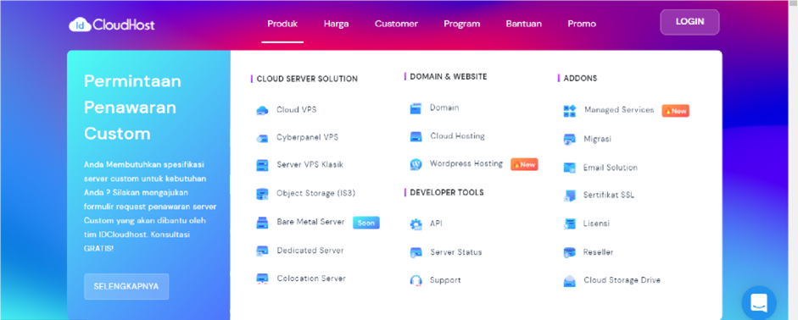Click the ADDONS heading

pos(580,79)
